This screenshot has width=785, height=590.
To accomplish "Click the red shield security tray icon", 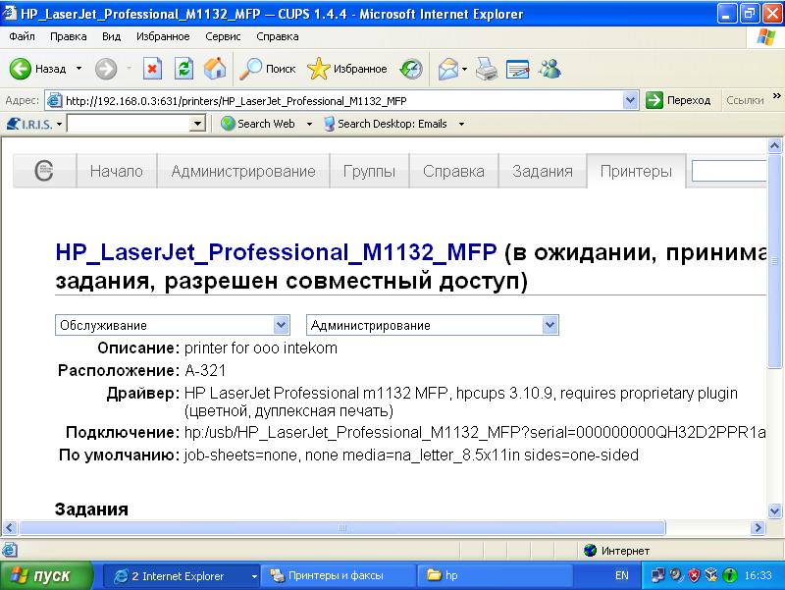I will 694,575.
